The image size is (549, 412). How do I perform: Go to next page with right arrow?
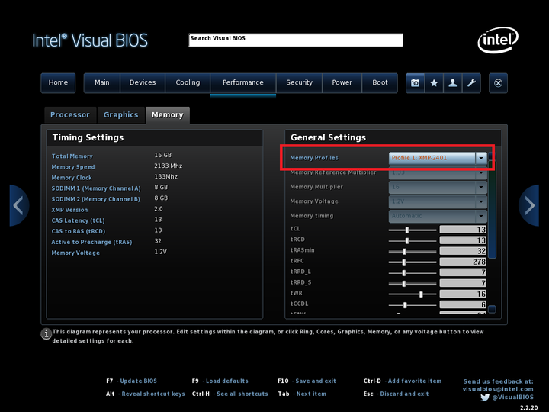point(528,206)
